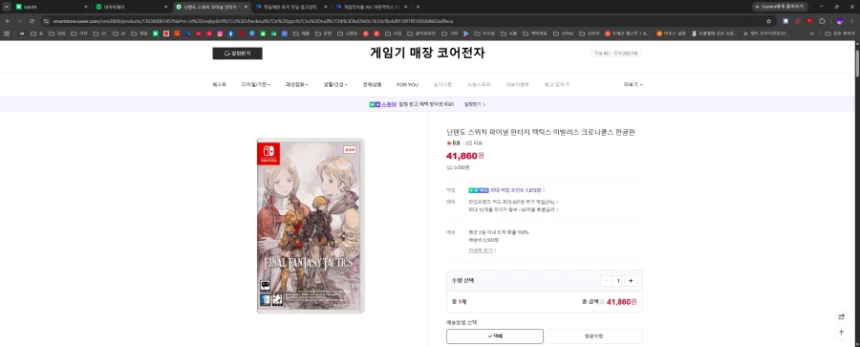
Task: Increase quantity with the plus button
Action: point(631,281)
